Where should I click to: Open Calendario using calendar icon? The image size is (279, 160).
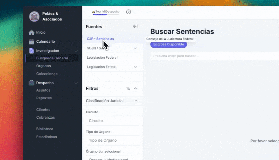pyautogui.click(x=32, y=42)
